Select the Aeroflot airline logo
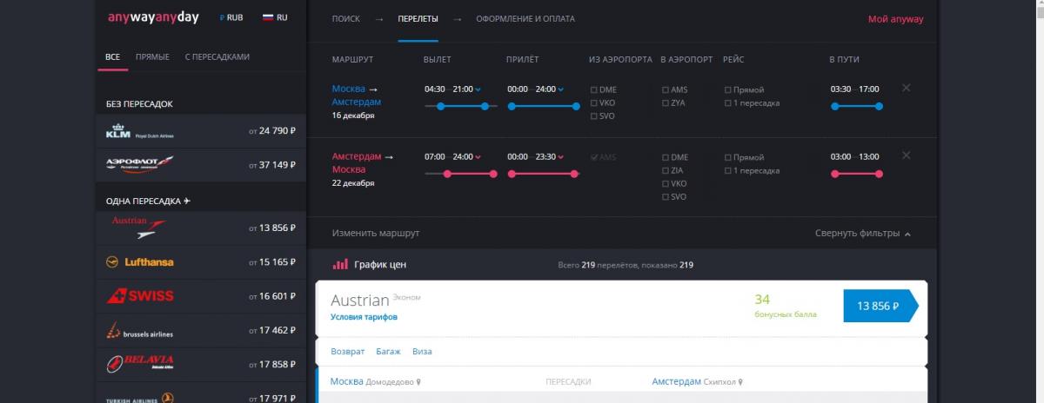1044x403 pixels. click(x=139, y=164)
